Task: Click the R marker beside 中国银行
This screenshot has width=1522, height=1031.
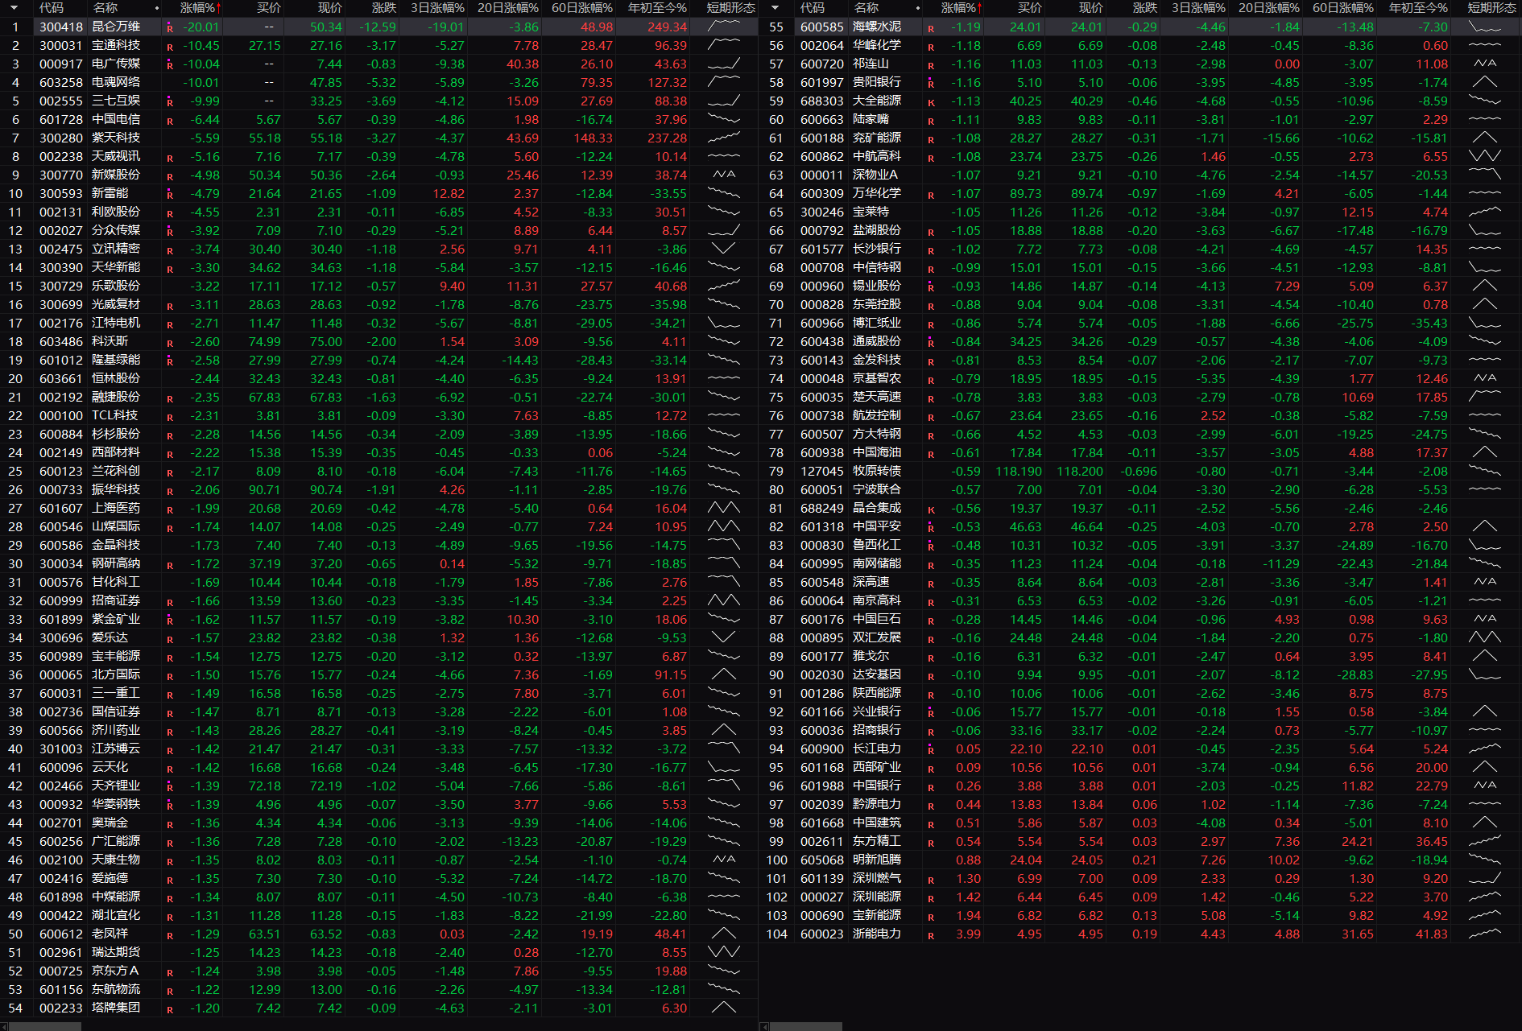Action: tap(931, 787)
